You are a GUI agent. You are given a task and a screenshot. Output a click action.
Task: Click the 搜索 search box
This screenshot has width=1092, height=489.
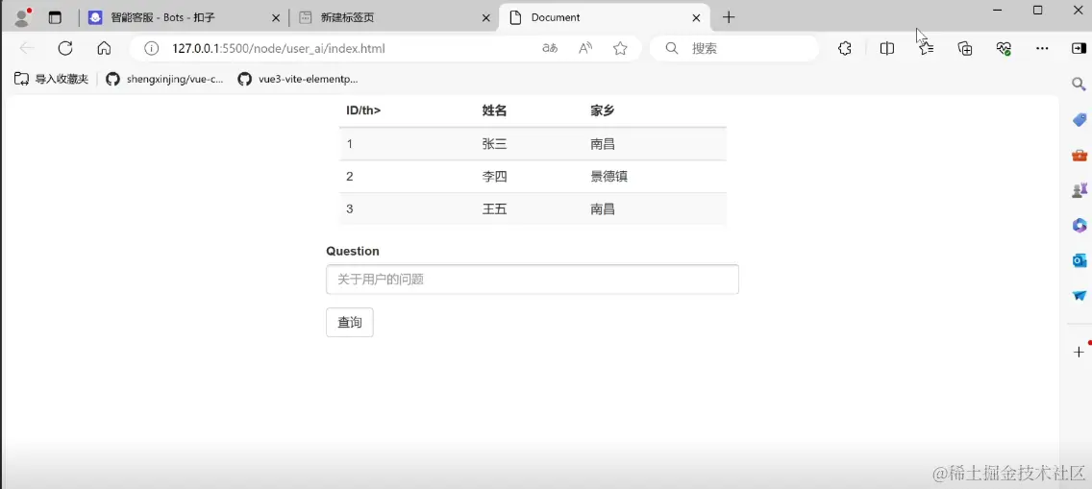[x=734, y=48]
